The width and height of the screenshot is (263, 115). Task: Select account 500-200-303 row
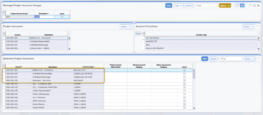(19, 101)
